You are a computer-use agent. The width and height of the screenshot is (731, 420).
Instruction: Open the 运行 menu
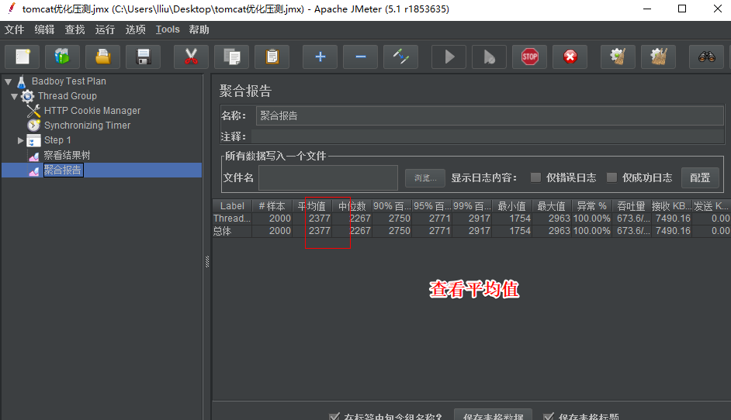tap(105, 29)
